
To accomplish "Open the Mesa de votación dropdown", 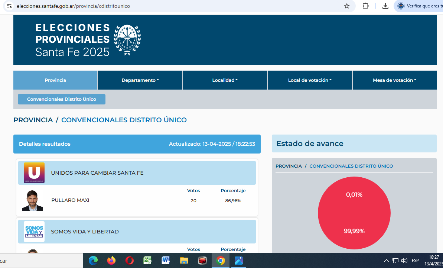I will pos(394,80).
